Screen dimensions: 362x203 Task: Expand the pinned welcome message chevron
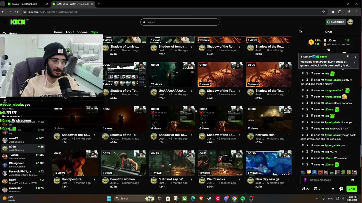(355, 63)
